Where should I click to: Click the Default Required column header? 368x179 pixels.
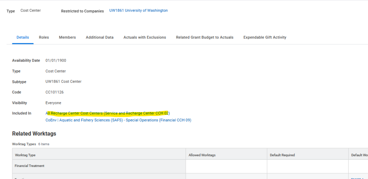tap(282, 155)
